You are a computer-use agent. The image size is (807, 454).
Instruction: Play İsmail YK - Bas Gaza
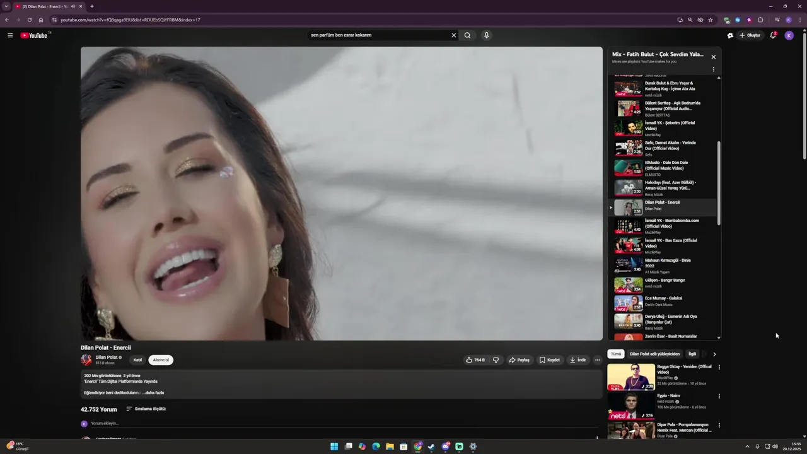[664, 246]
